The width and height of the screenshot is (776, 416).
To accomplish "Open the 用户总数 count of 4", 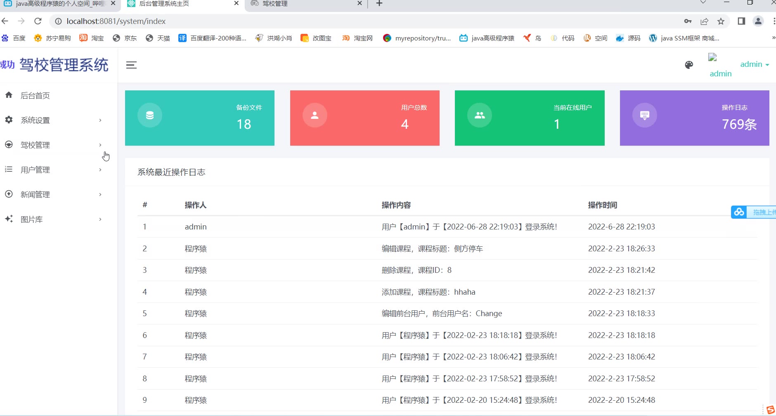I will [x=405, y=124].
